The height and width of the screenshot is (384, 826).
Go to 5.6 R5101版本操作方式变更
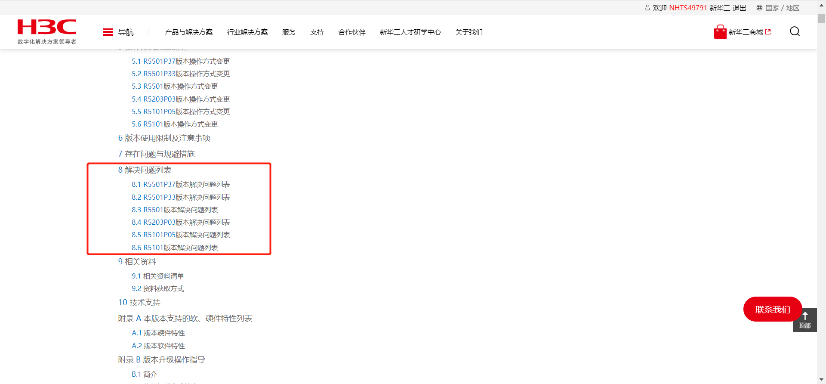point(175,124)
